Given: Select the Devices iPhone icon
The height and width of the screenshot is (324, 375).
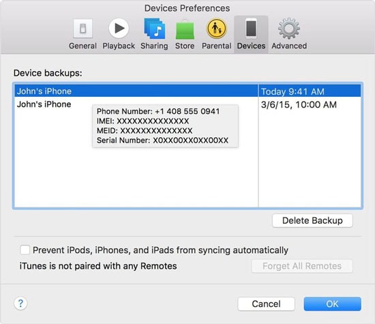Looking at the screenshot, I should [251, 29].
